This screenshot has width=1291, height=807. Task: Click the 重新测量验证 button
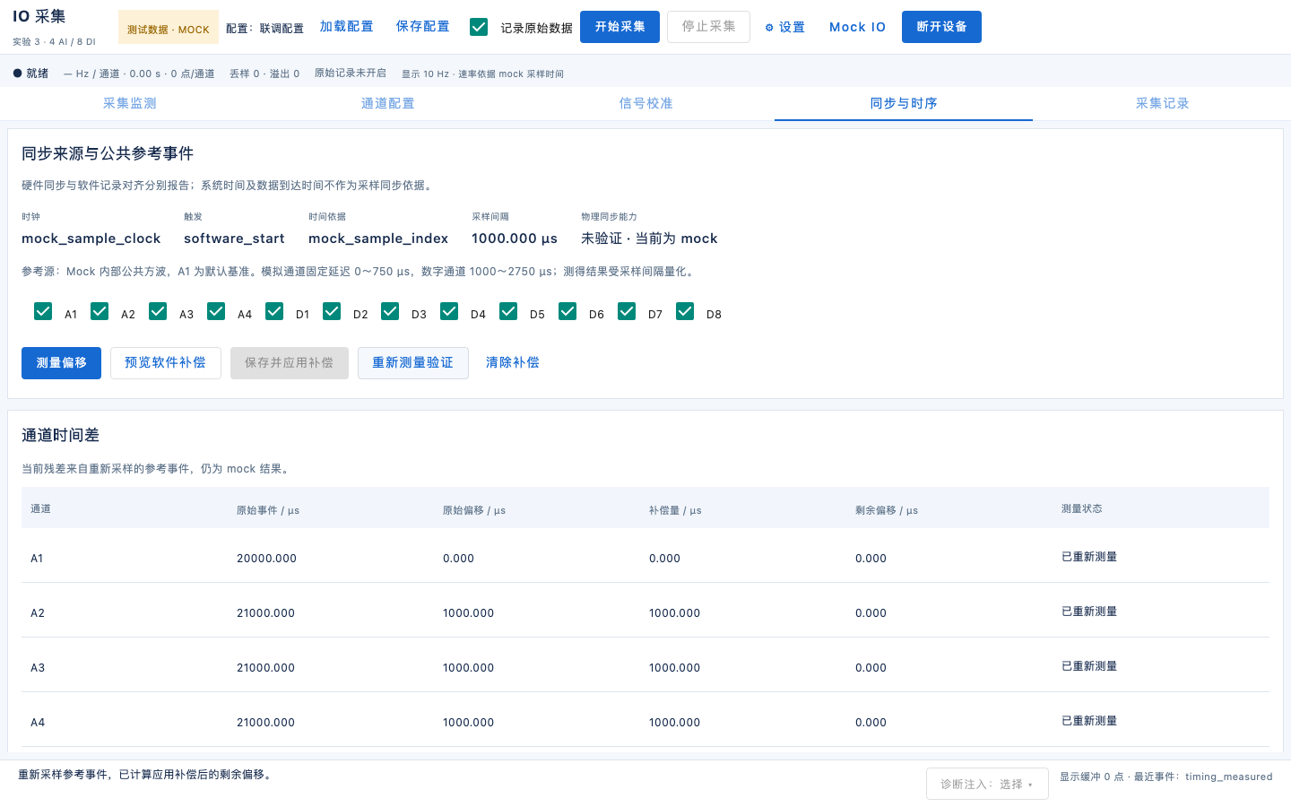412,363
